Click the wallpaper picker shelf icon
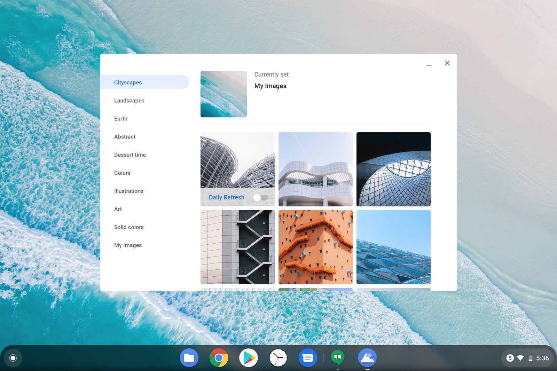 (367, 358)
